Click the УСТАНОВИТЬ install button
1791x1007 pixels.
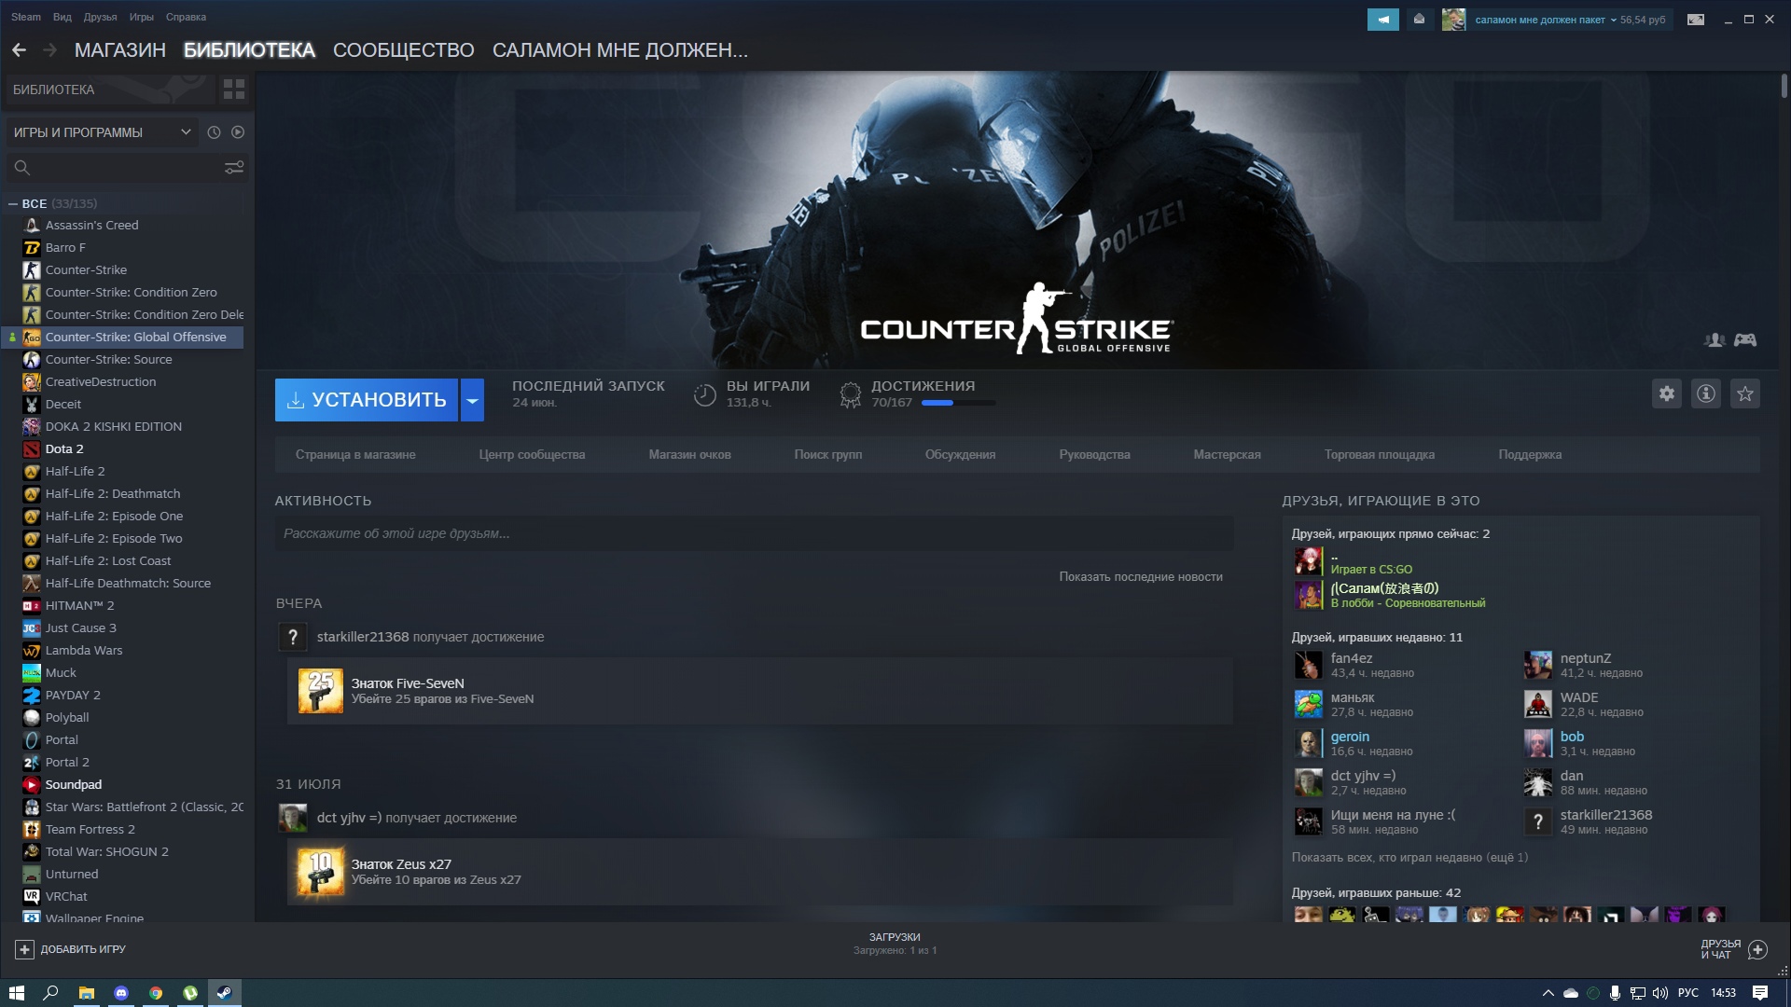367,400
